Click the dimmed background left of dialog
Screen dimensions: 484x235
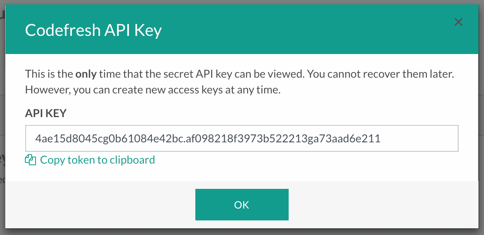pos(2,118)
